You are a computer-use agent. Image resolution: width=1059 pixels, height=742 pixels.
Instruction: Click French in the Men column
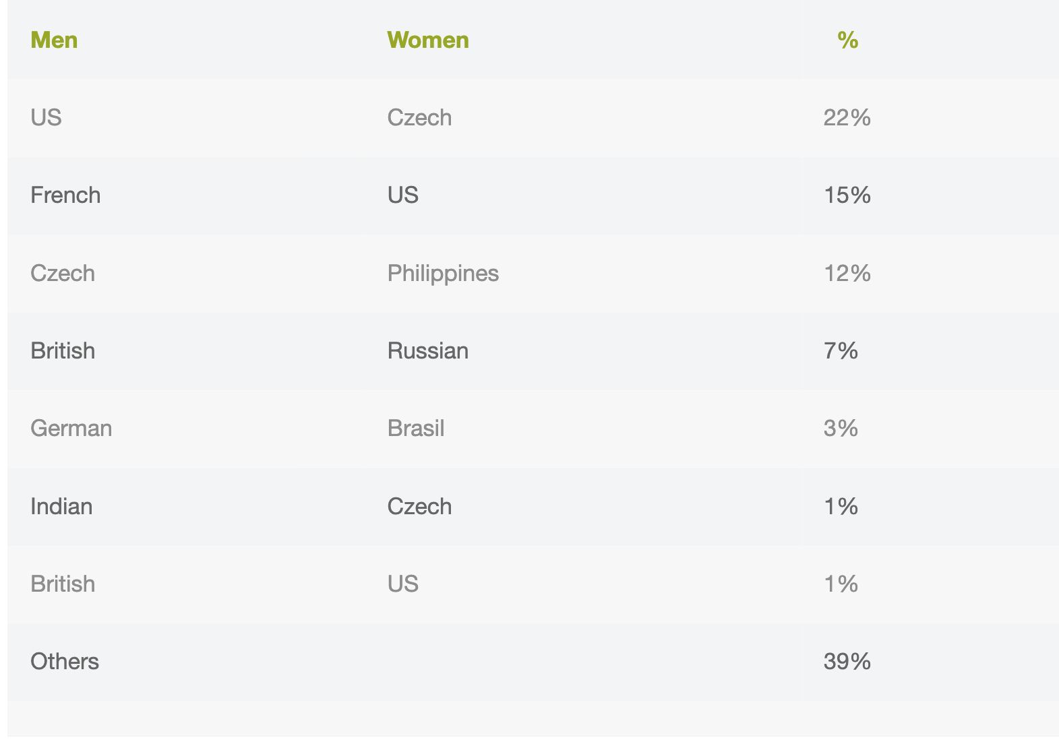coord(65,195)
